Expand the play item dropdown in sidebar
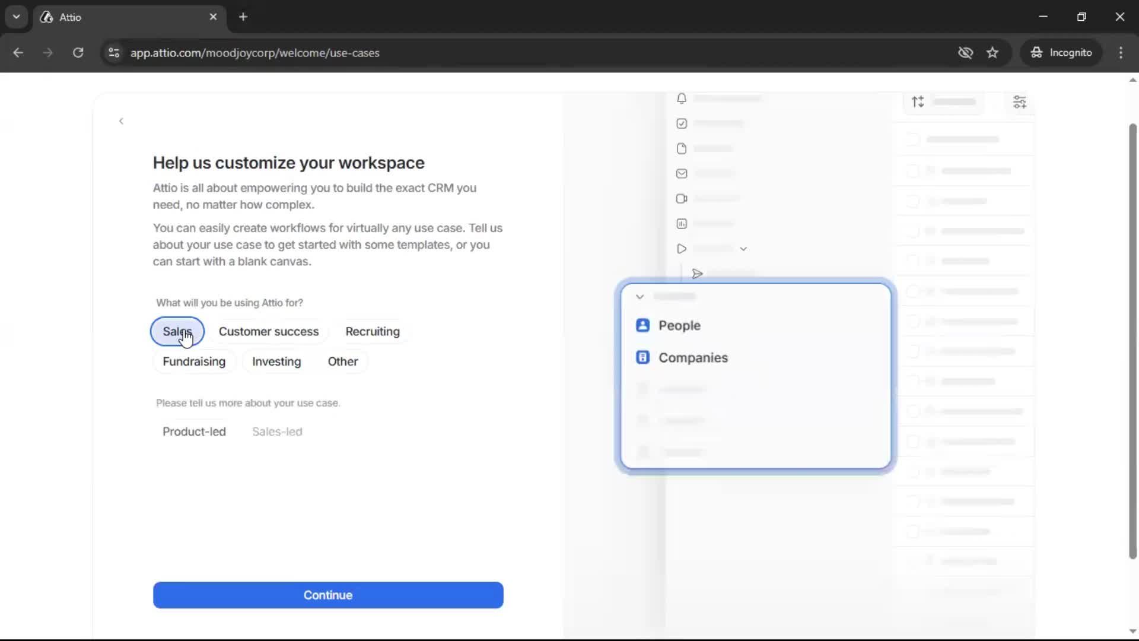Screen dimensions: 1139x641 tap(743, 249)
